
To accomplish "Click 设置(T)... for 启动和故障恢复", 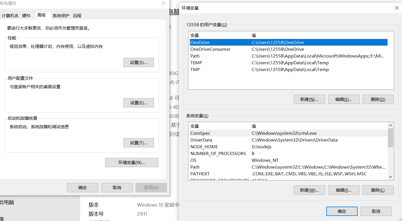I will click(x=139, y=143).
